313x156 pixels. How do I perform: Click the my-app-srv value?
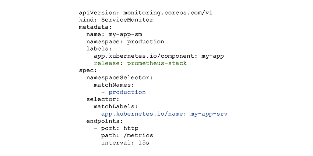[x=209, y=114]
